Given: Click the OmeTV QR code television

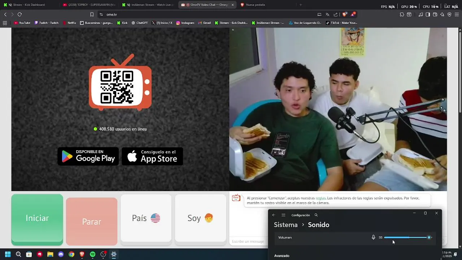Looking at the screenshot, I should (x=120, y=82).
